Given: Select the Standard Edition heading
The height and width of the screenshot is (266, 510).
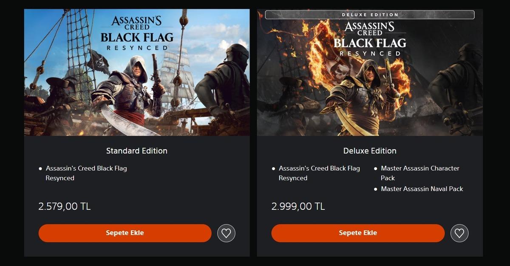Looking at the screenshot, I should coord(137,151).
